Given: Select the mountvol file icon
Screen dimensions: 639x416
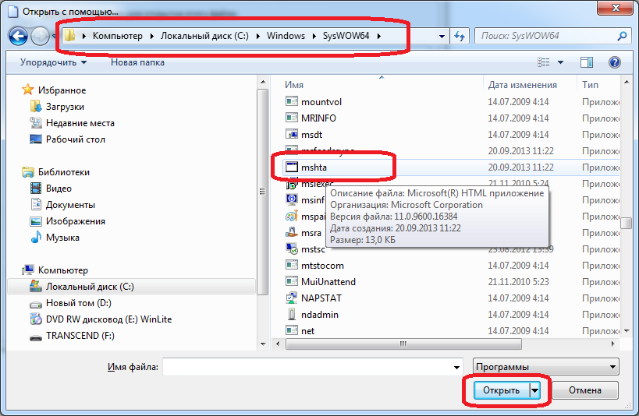Looking at the screenshot, I should tap(292, 102).
